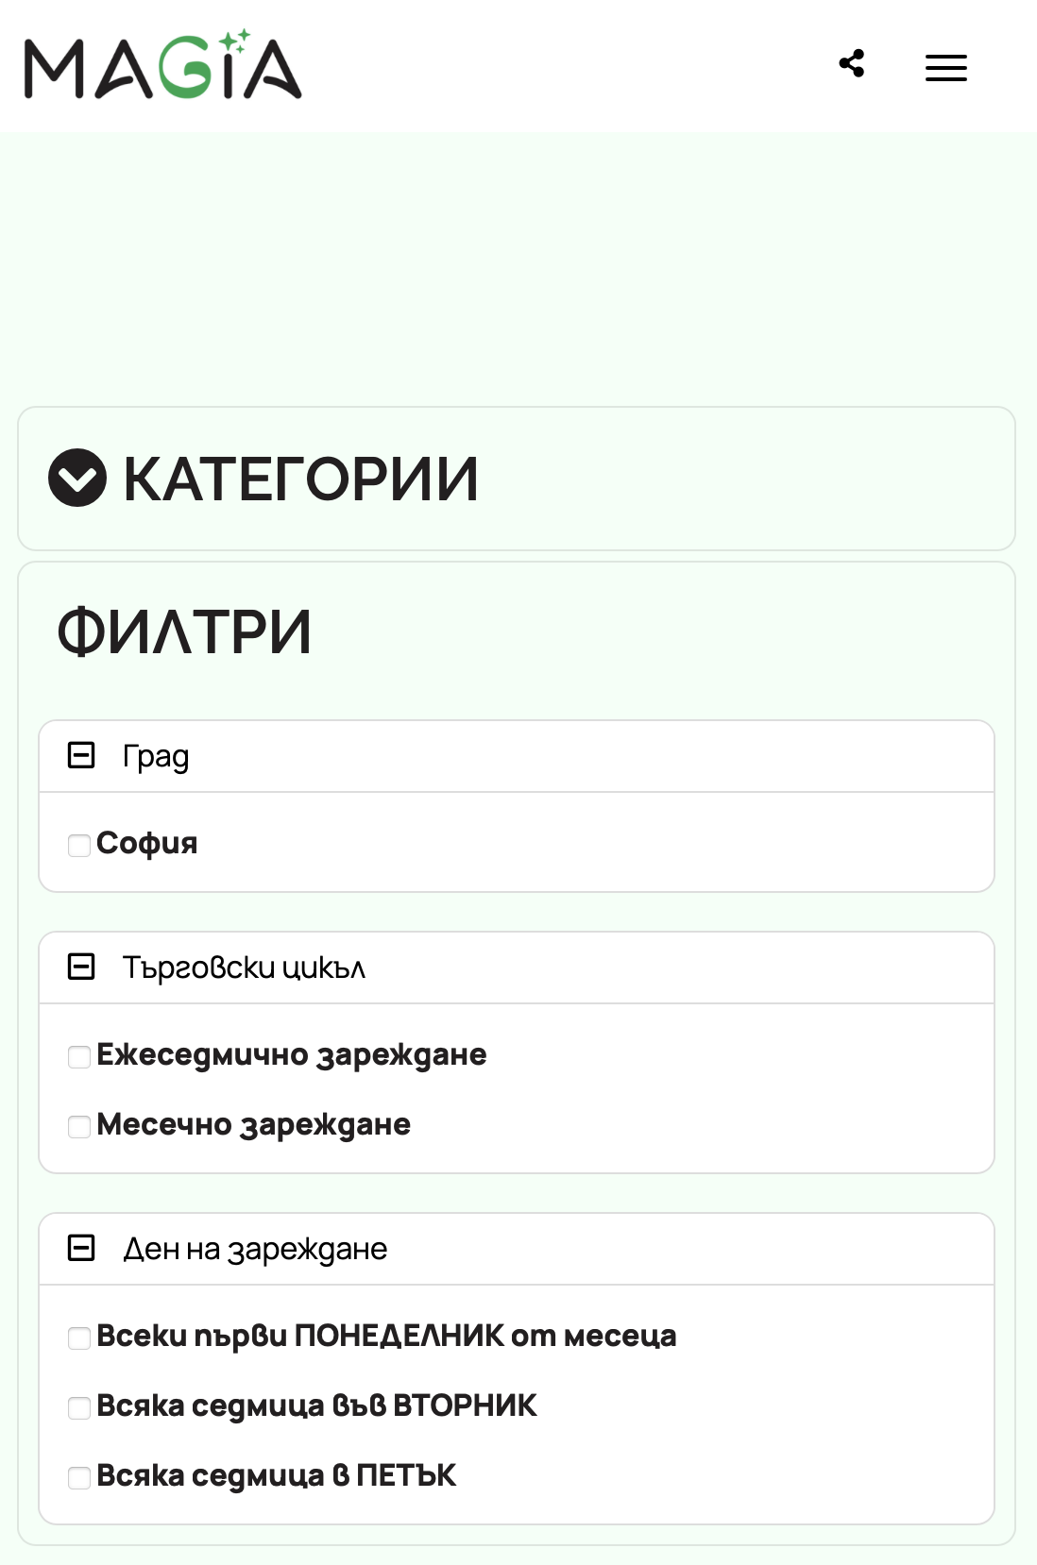The width and height of the screenshot is (1037, 1565).
Task: Enable Ежеседмично зареждане filter checkbox
Action: point(79,1056)
